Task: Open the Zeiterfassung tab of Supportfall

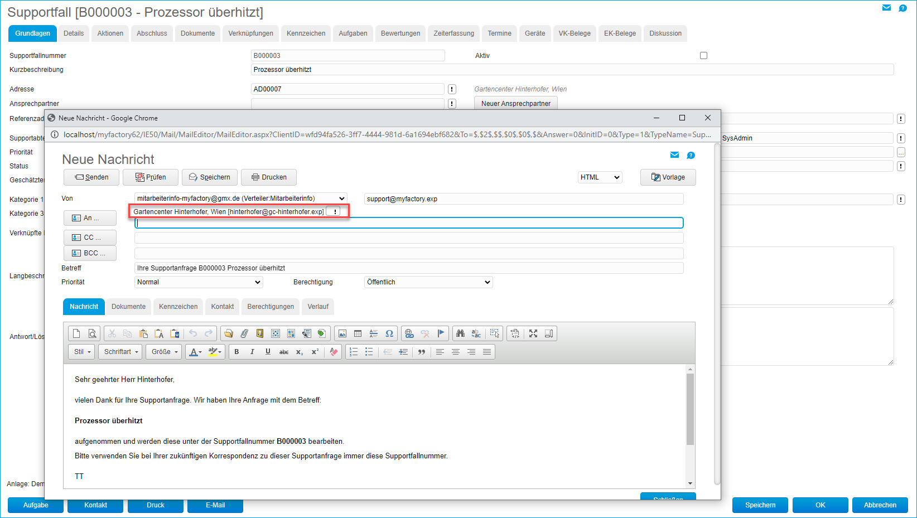Action: tap(453, 33)
